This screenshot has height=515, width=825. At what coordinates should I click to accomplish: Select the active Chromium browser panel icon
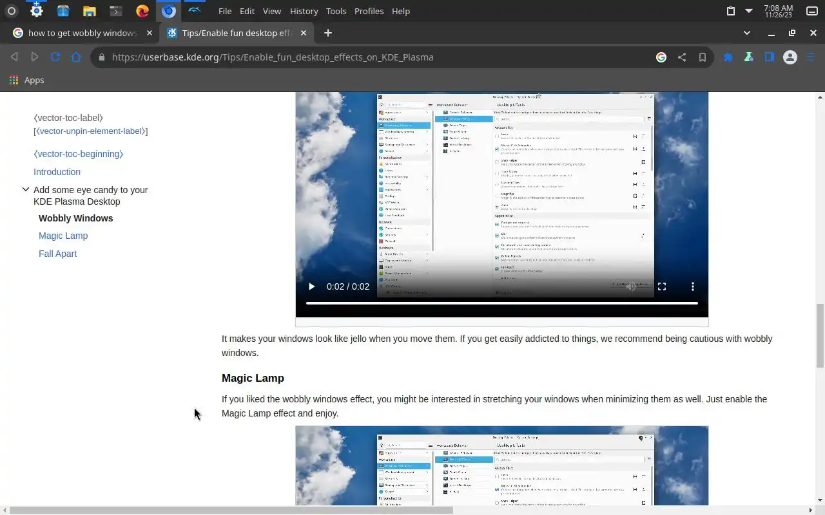pos(168,11)
